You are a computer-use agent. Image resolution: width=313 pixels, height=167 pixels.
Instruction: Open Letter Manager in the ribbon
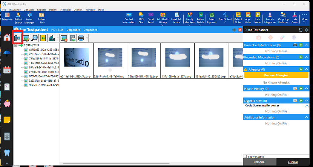29,18
